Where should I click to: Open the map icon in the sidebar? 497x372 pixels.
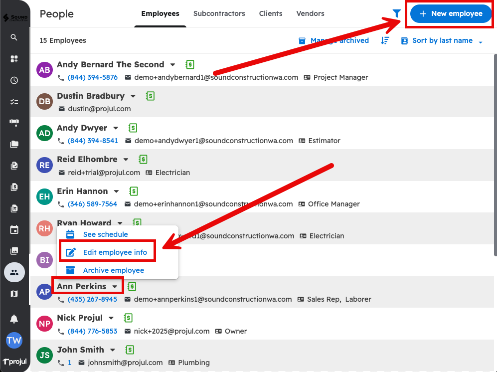coord(14,294)
